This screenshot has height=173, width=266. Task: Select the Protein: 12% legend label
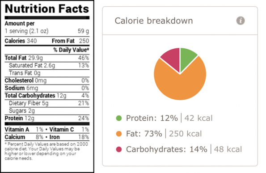152,118
